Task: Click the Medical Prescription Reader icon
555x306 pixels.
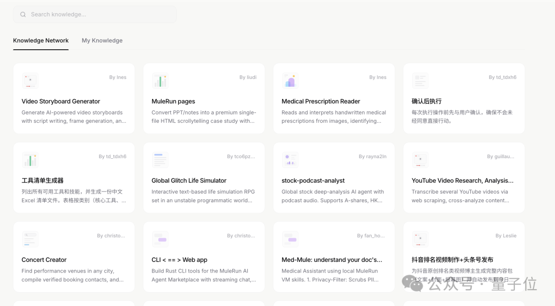Action: [290, 81]
